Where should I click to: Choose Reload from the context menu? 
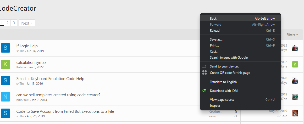tap(240, 31)
